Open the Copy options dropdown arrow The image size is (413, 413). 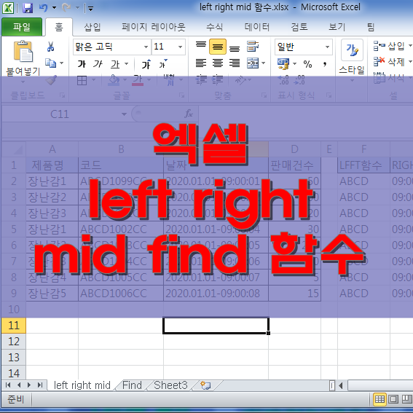(x=62, y=63)
